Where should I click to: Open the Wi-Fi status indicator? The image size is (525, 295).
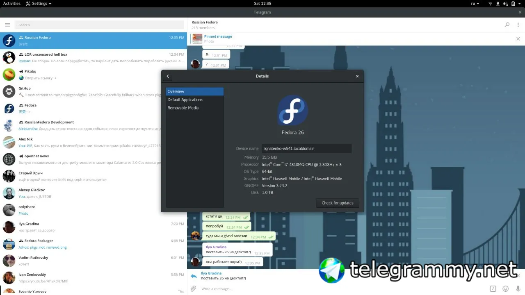490,4
